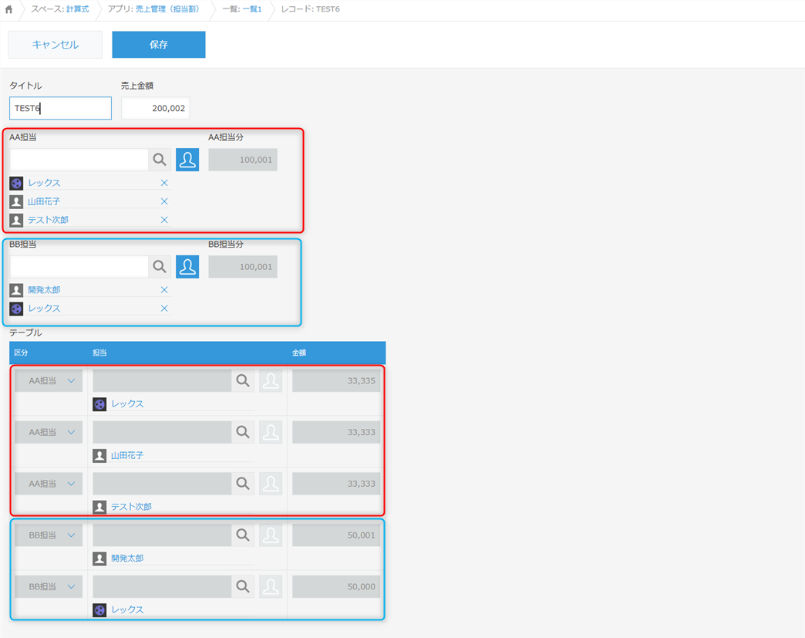Click search icon in BB担当 field

pos(160,267)
